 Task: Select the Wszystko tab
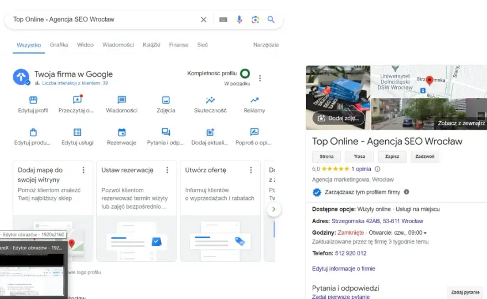[29, 45]
